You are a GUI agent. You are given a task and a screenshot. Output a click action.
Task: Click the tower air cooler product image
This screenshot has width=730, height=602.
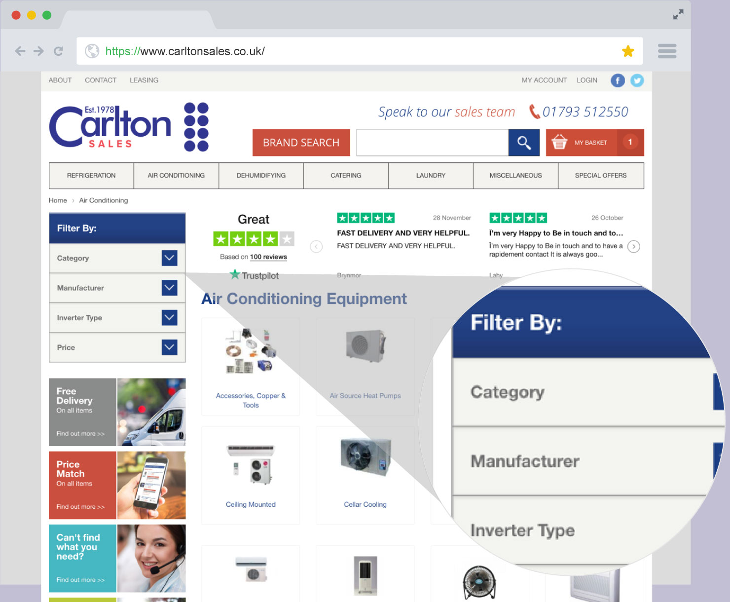[365, 575]
